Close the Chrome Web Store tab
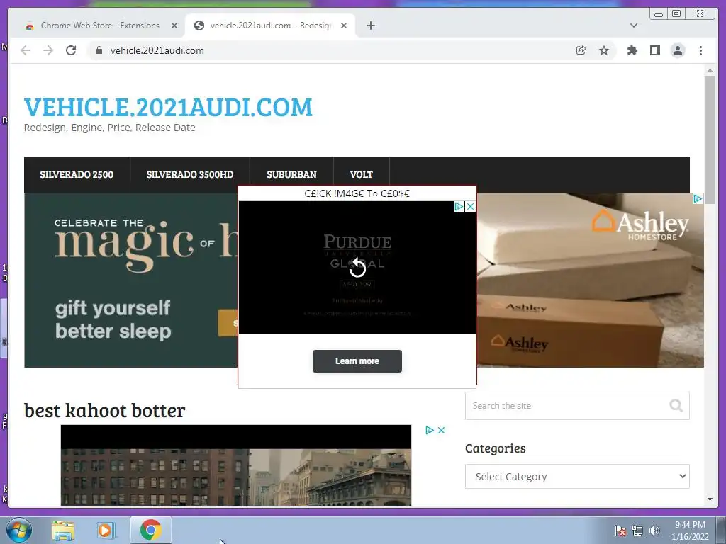This screenshot has height=544, width=726. (x=174, y=25)
